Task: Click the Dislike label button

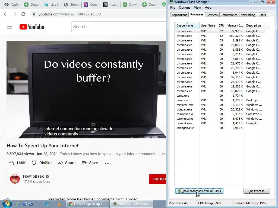Action: [45, 163]
